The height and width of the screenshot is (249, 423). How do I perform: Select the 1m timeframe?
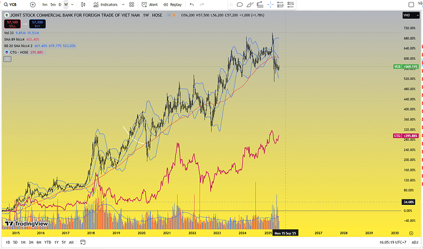click(x=45, y=4)
